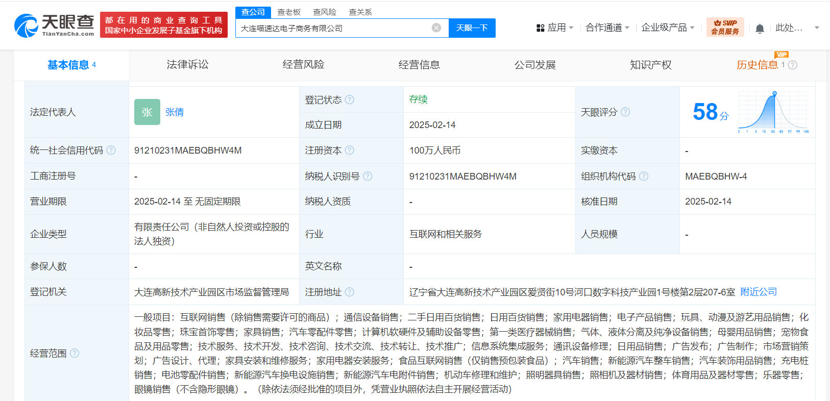Click the help icon next to 统一社会信用代码

[111, 150]
